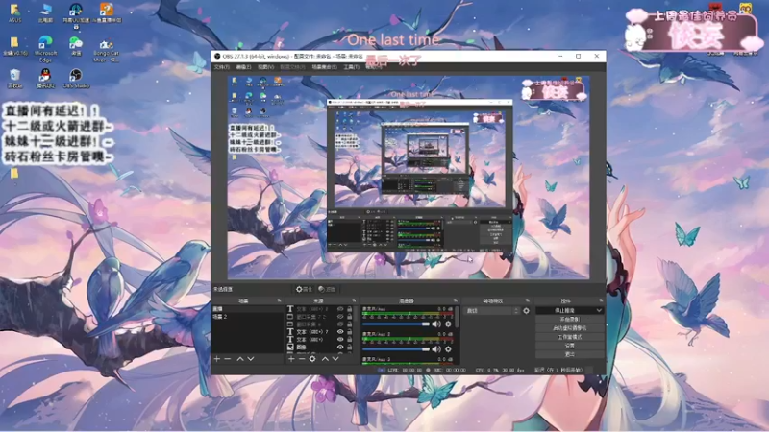Toggle visibility of 文本 (GDI+) 7 source

[x=340, y=331]
